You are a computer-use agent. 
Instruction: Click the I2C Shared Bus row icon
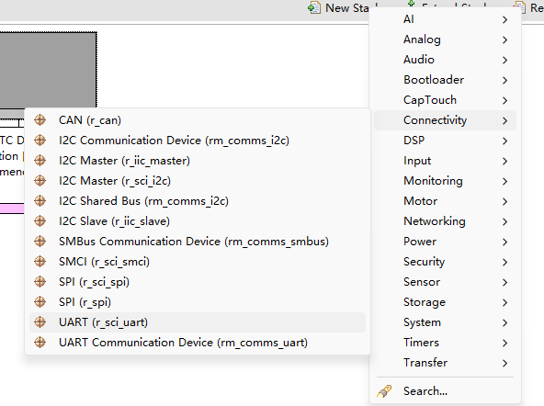pos(40,201)
